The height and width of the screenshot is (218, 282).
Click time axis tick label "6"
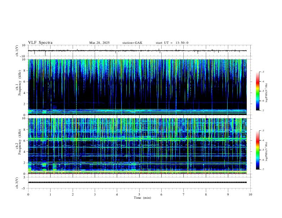tap(162, 194)
